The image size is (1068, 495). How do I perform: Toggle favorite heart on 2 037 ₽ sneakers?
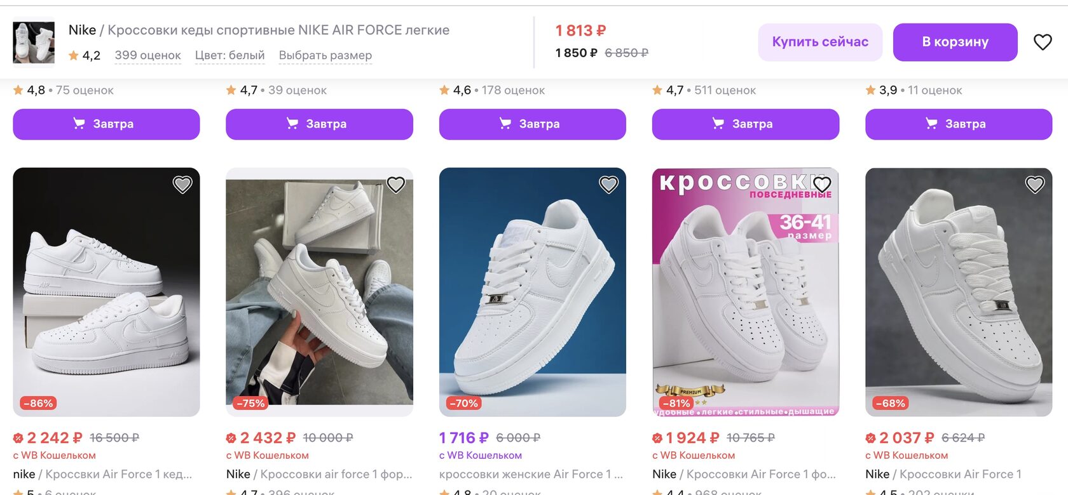pyautogui.click(x=1035, y=185)
